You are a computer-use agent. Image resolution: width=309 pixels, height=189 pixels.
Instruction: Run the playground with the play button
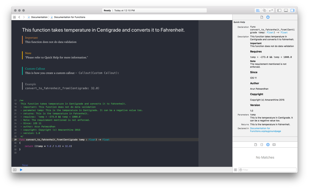[x=21, y=170]
